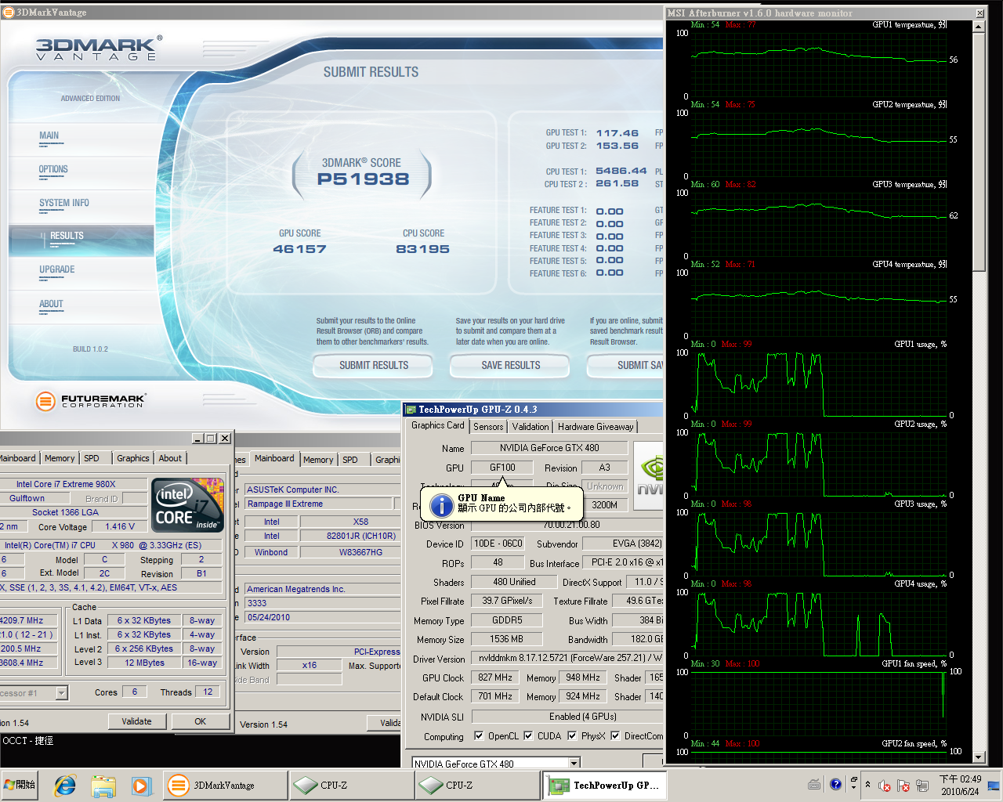Open the OPTIONS section in 3DMark Vantage
This screenshot has height=802, width=1003.
(x=53, y=169)
